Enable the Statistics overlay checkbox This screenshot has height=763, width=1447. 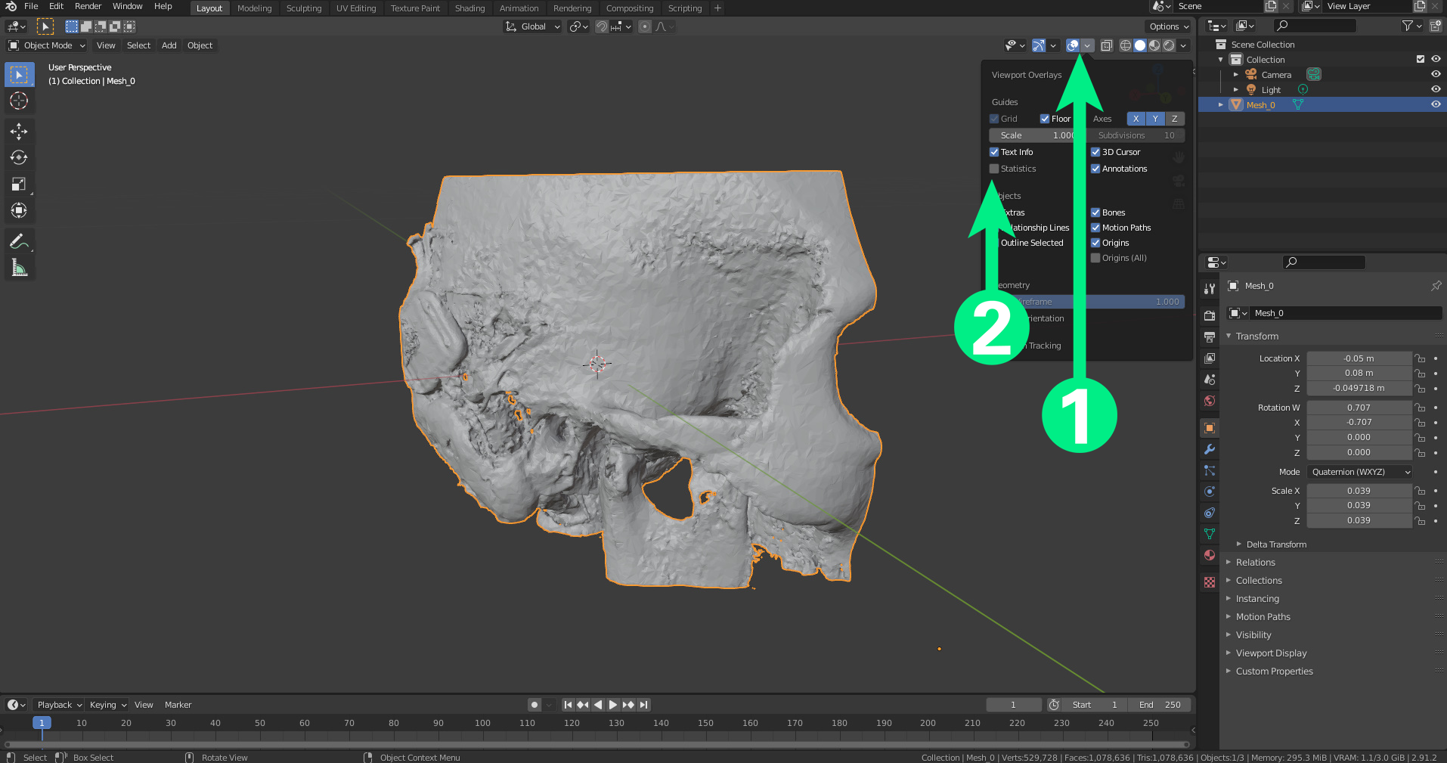coord(994,169)
